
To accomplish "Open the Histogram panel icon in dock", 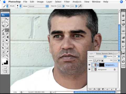I will [123, 20].
